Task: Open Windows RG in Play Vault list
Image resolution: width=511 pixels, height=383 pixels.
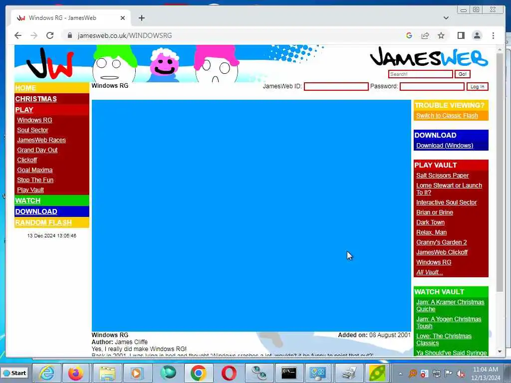Action: 434,262
